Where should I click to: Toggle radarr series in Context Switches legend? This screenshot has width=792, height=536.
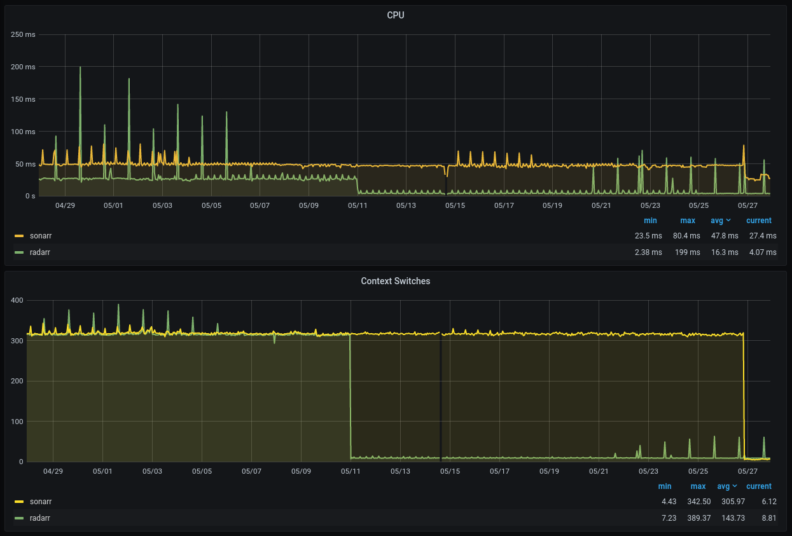[39, 518]
